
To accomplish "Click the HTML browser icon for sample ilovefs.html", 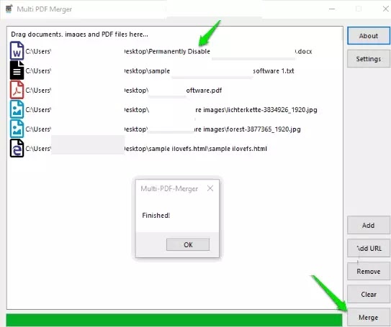I will click(x=17, y=148).
